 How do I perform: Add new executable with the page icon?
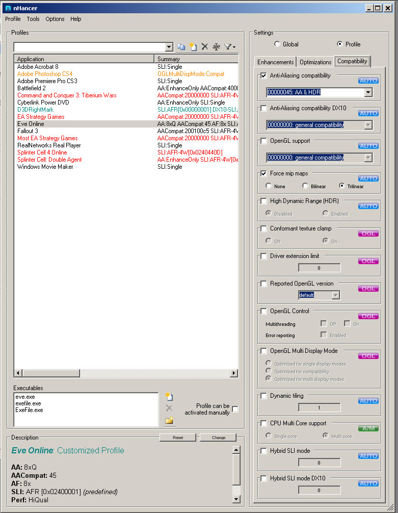pyautogui.click(x=169, y=397)
